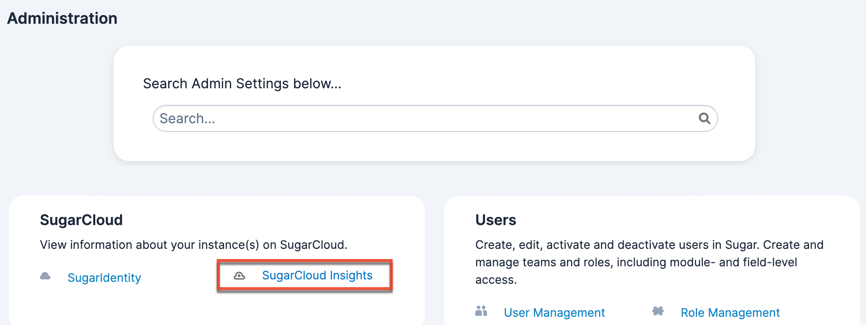Click the 'Create, edit, activate and deactivate users' description
This screenshot has width=866, height=325.
point(649,262)
